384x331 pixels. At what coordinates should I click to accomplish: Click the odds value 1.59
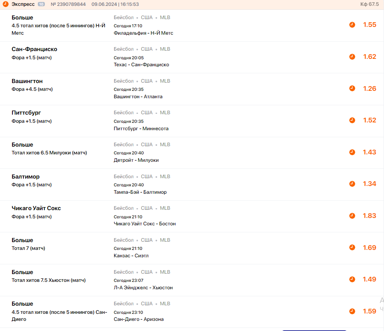point(370,311)
